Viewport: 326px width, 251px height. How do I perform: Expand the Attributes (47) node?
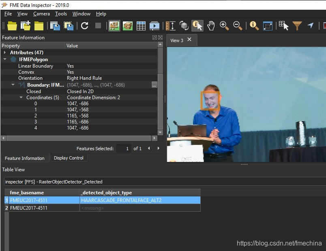tap(5, 53)
